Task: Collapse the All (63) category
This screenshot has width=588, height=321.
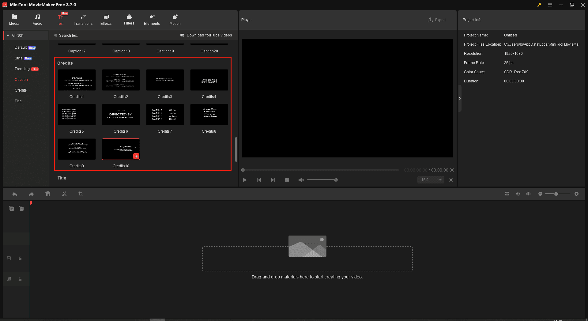Action: [x=8, y=36]
